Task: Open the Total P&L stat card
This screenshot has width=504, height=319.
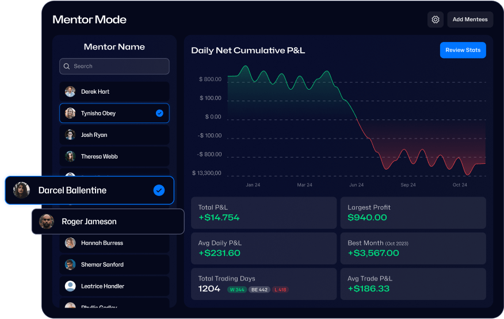Action: (264, 213)
